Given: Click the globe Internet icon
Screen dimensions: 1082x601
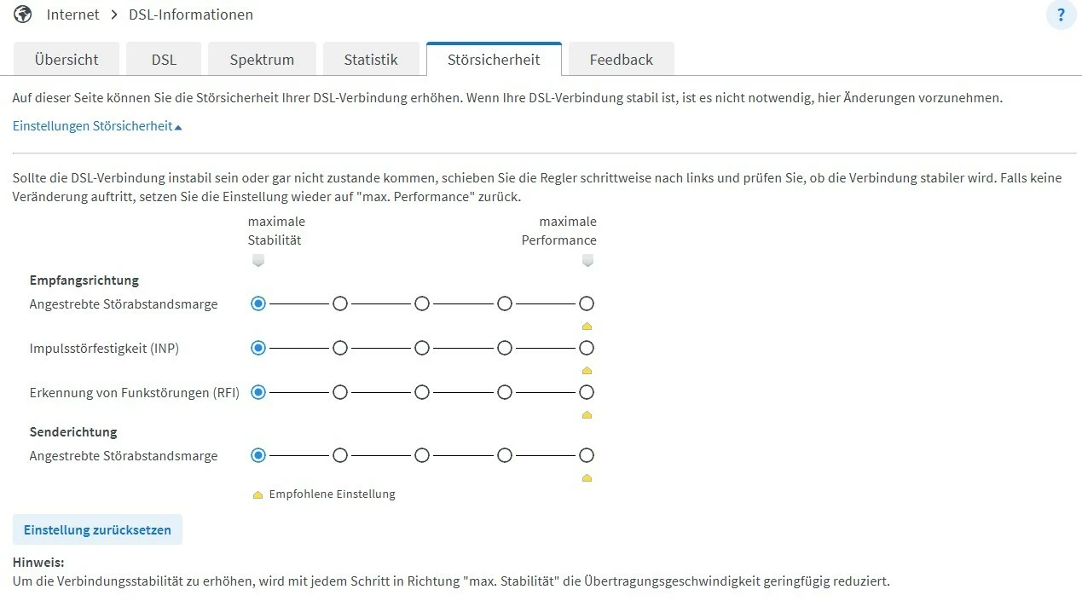Looking at the screenshot, I should point(23,14).
